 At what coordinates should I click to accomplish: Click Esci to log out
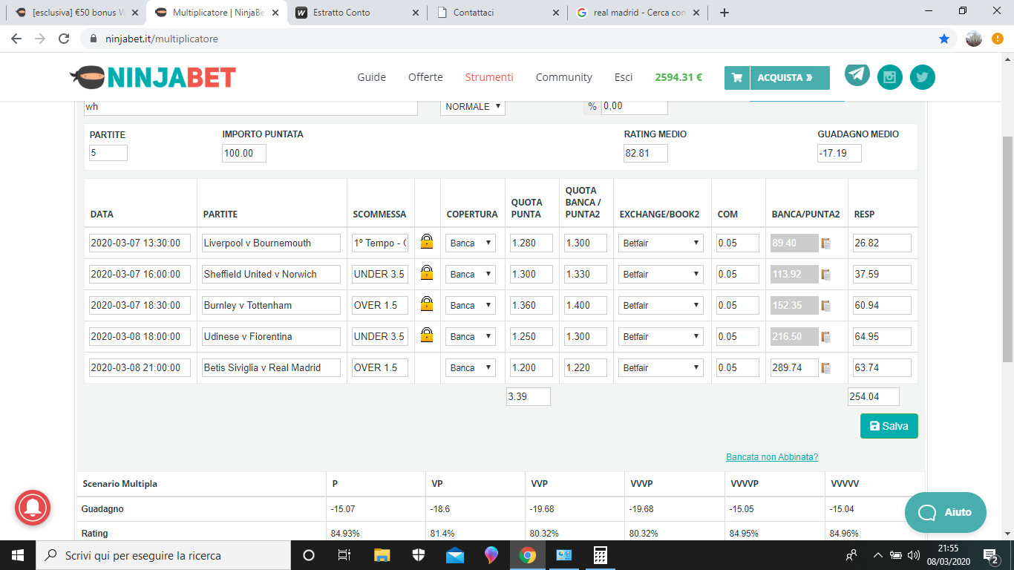[x=624, y=77]
